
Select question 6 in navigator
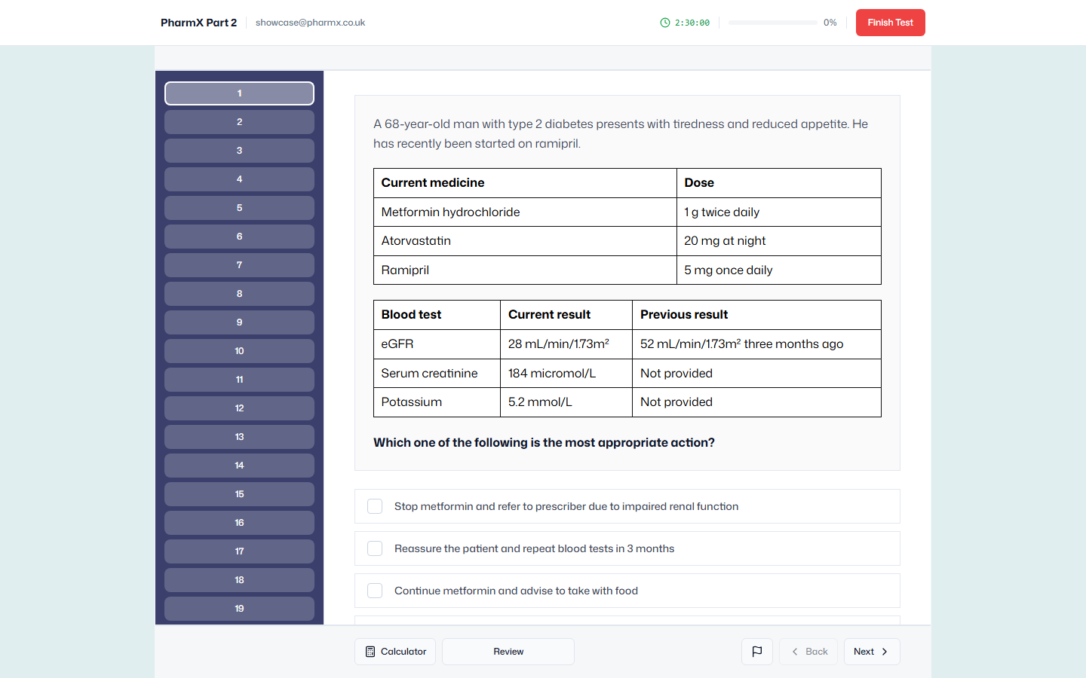(x=240, y=237)
